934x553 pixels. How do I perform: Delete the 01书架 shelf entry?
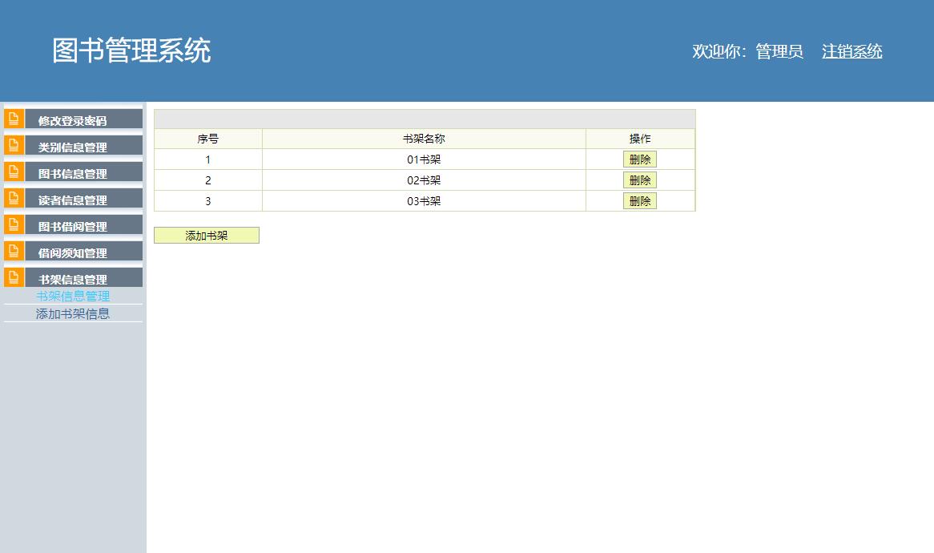tap(642, 159)
